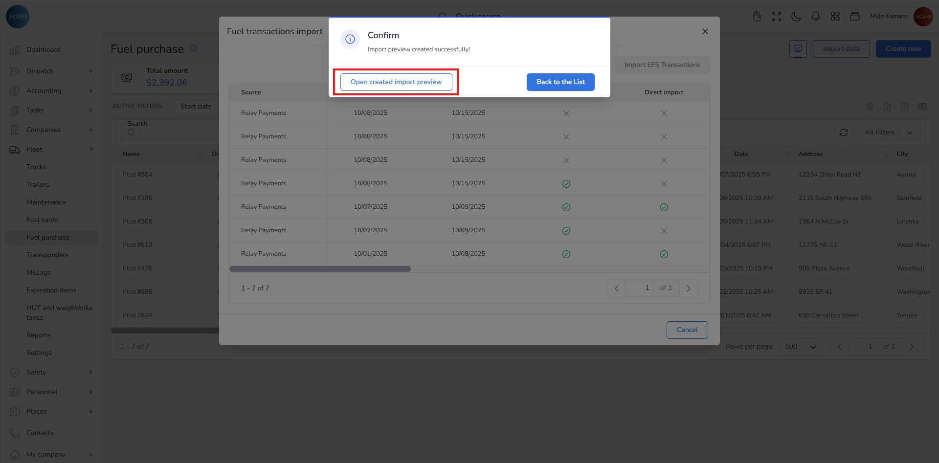Screen dimensions: 939x463
Task: Select Fuel cards in sidebar
Action: 42,220
